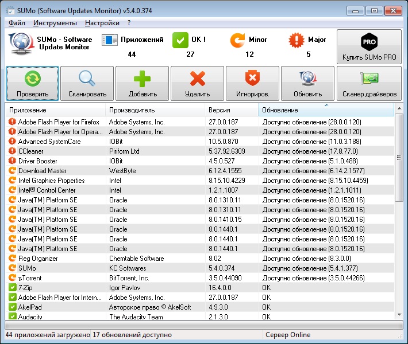Click major-update icon beside CCleaner
The width and height of the screenshot is (408, 344).
pos(12,151)
